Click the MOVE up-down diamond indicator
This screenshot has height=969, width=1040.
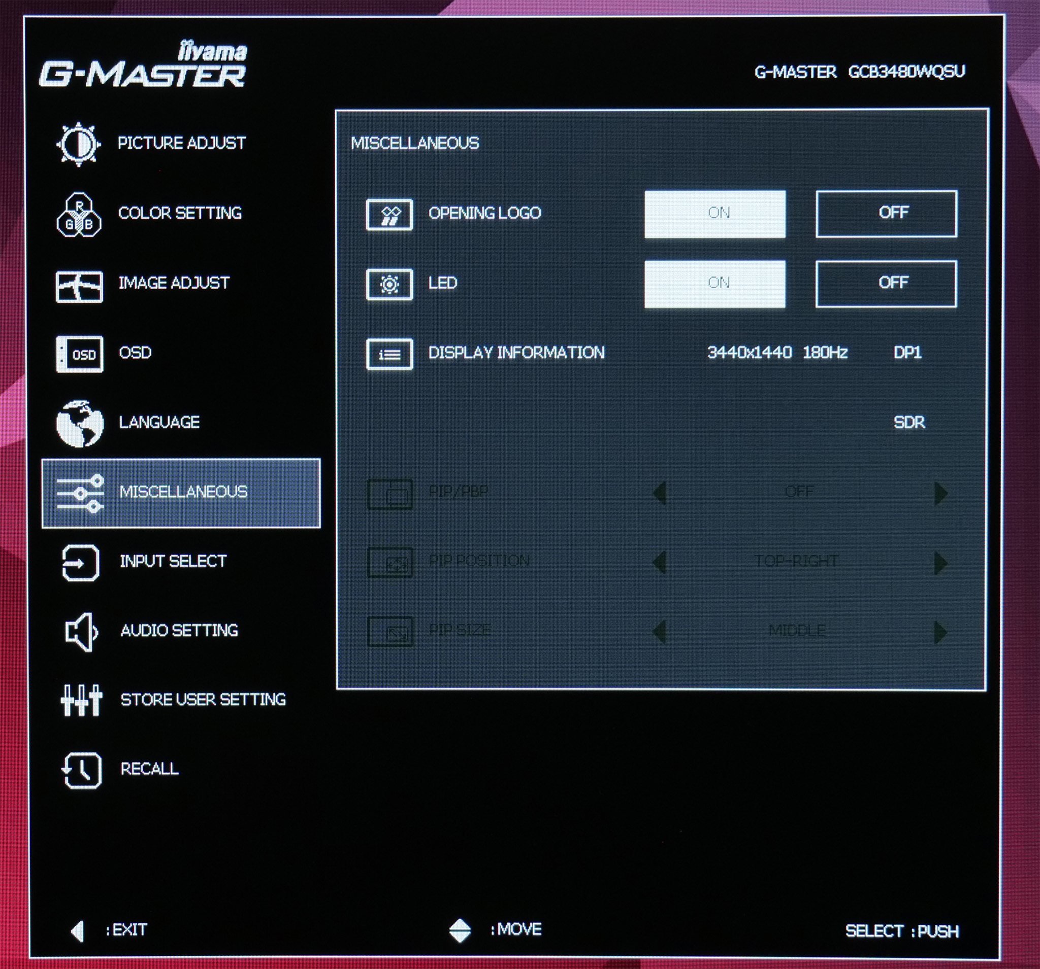[460, 930]
